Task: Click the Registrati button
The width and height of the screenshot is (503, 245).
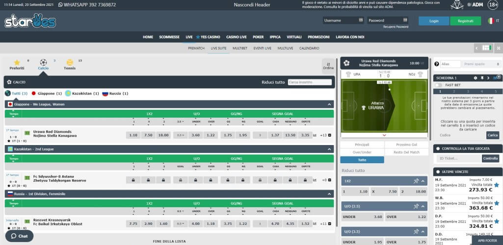Action: 466,21
